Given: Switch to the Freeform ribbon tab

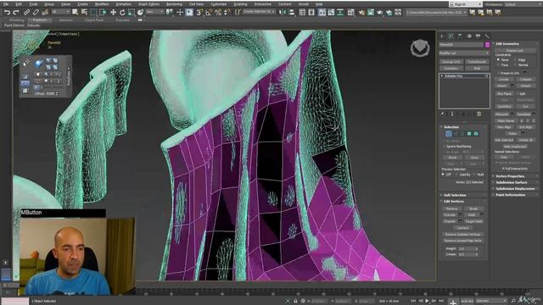Looking at the screenshot, I should (x=40, y=20).
